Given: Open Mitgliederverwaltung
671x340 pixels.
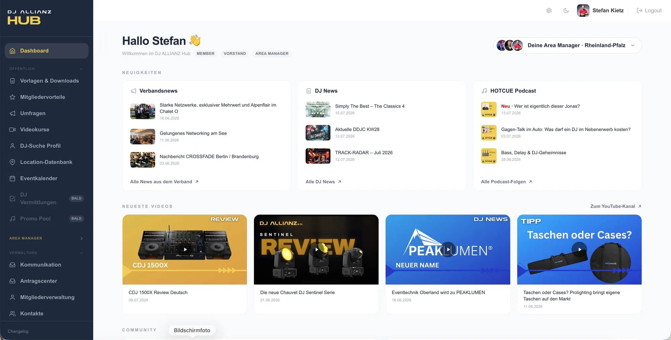Looking at the screenshot, I should click(x=47, y=297).
